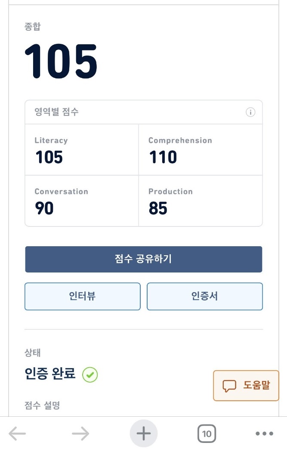Click the info icon beside 영역별 점수
Viewport: 287px width, 455px height.
click(250, 112)
